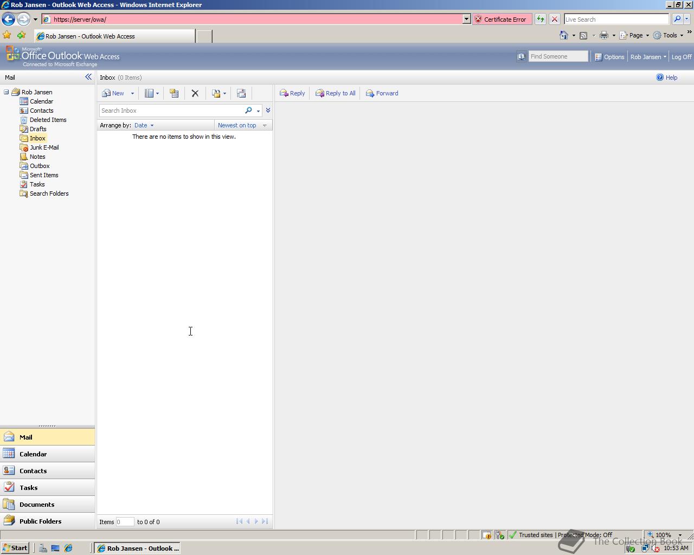Open Help link

[667, 78]
